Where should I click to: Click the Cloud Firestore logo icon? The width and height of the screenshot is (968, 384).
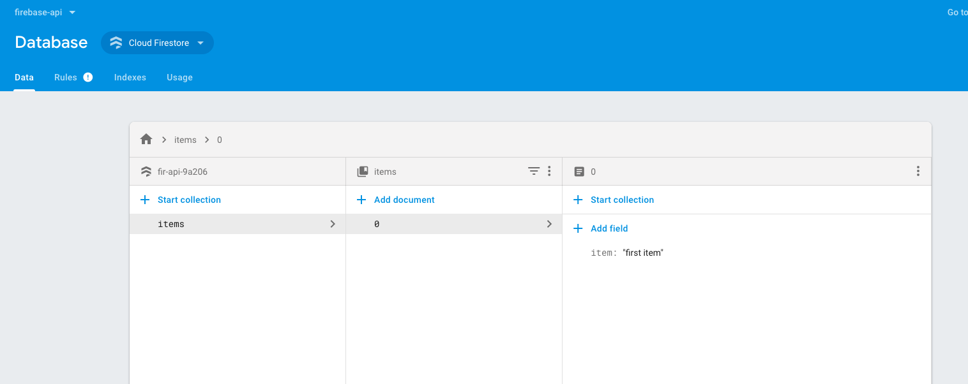116,43
